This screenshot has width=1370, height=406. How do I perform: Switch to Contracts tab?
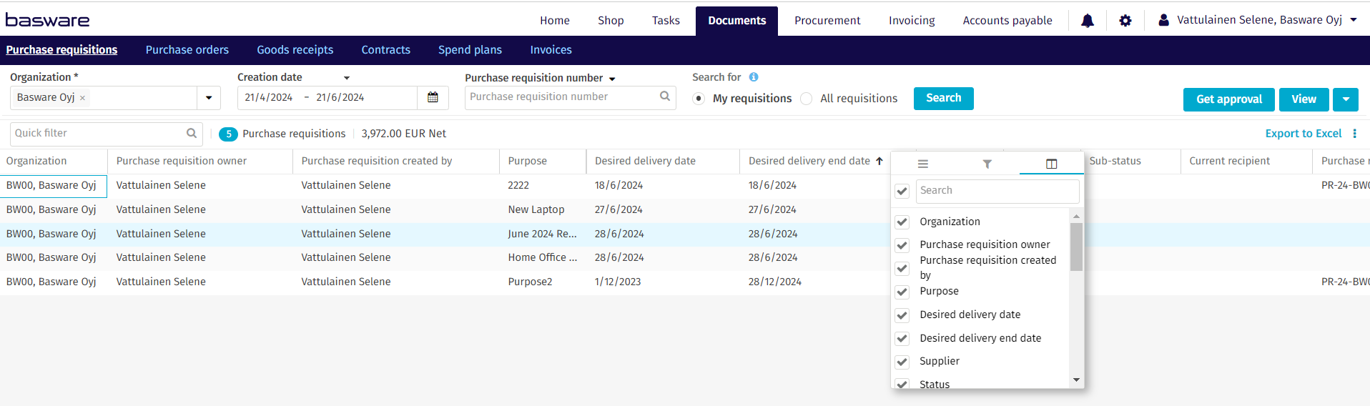point(386,50)
